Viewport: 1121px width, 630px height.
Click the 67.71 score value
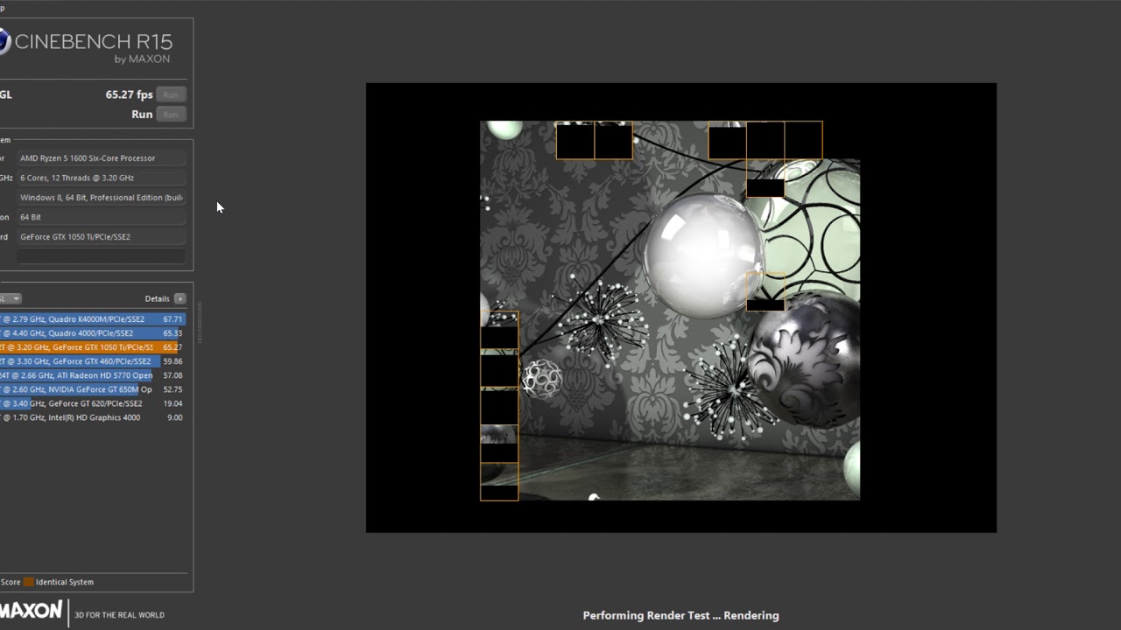173,319
